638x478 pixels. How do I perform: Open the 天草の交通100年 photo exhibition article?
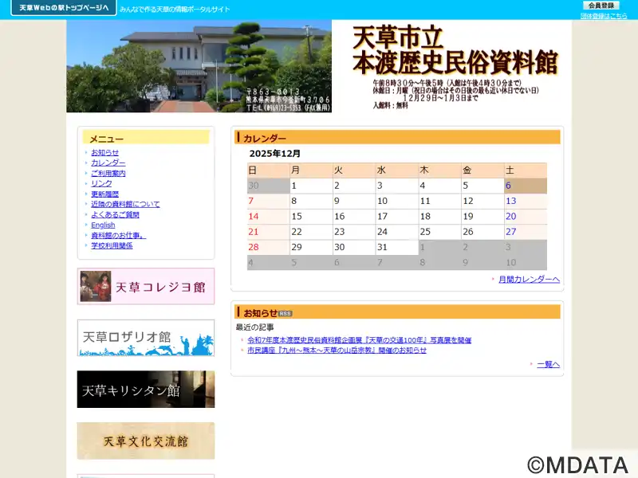coord(359,340)
